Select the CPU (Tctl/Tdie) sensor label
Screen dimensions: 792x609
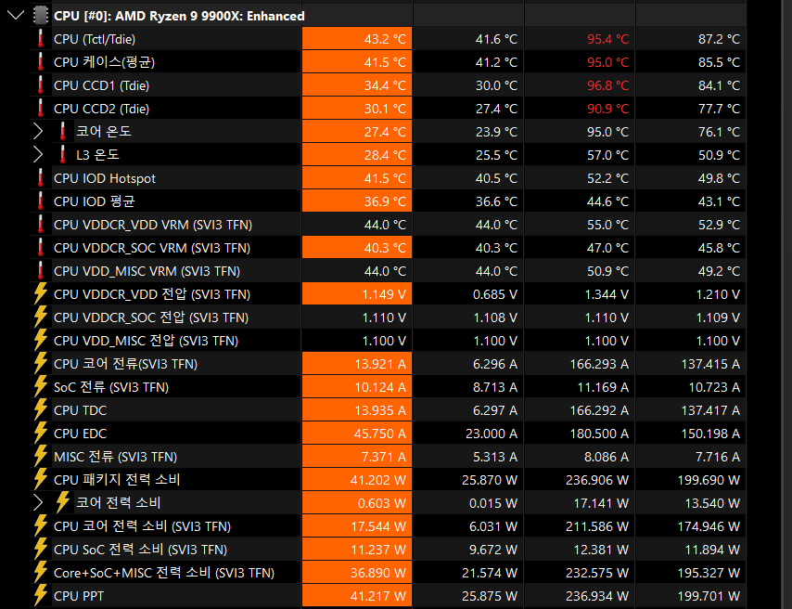[95, 39]
